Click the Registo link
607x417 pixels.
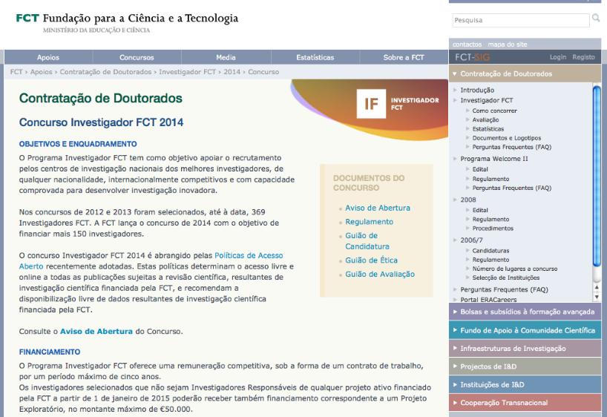(583, 57)
